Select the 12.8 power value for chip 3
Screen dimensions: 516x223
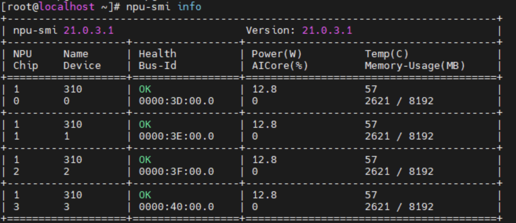[264, 195]
